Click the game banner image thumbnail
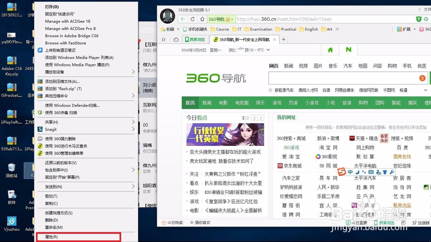Image resolution: width=431 pixels, height=242 pixels. (x=225, y=134)
